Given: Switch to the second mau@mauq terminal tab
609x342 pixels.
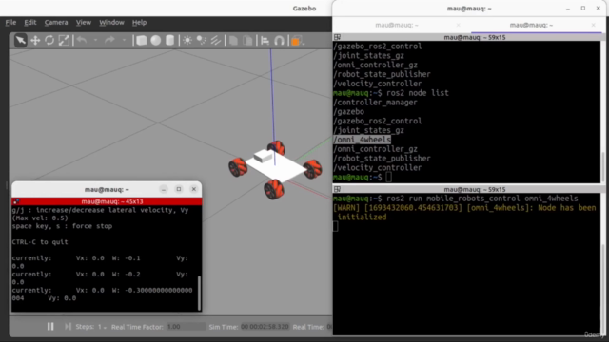Looking at the screenshot, I should pos(531,25).
